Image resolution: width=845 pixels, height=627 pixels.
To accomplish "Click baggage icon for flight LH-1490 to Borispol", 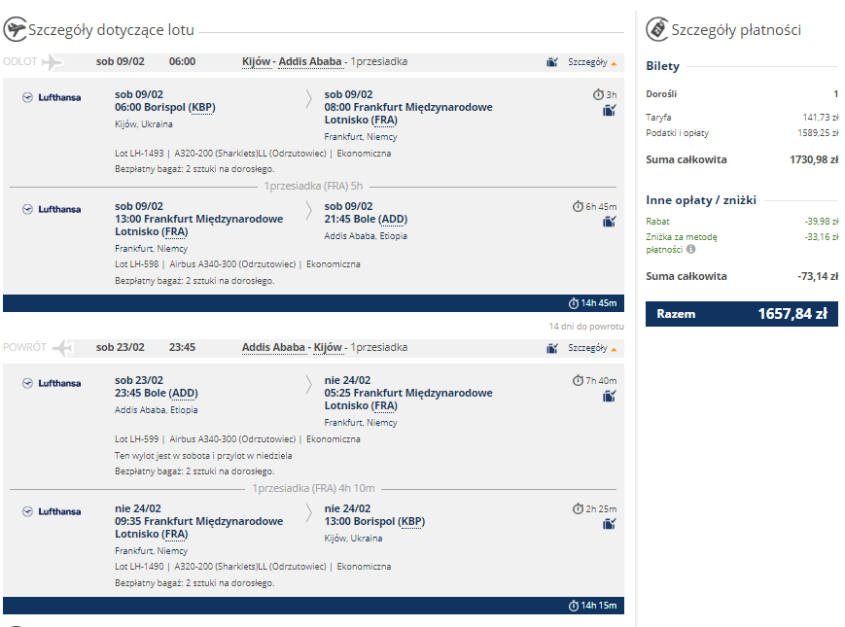I will point(609,524).
